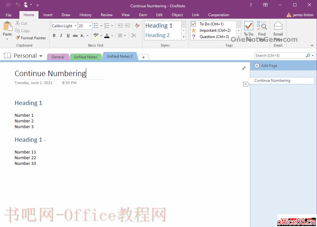Decrease indent of paragraph

[121, 25]
